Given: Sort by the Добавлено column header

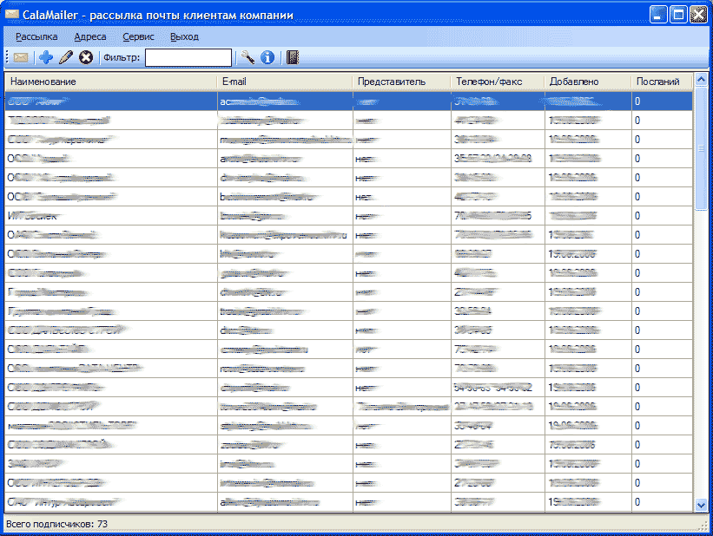Looking at the screenshot, I should point(587,82).
